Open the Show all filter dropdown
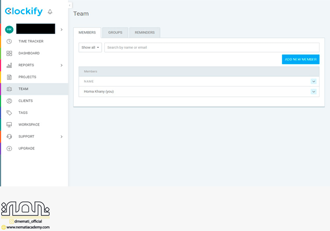The image size is (330, 231). 90,48
